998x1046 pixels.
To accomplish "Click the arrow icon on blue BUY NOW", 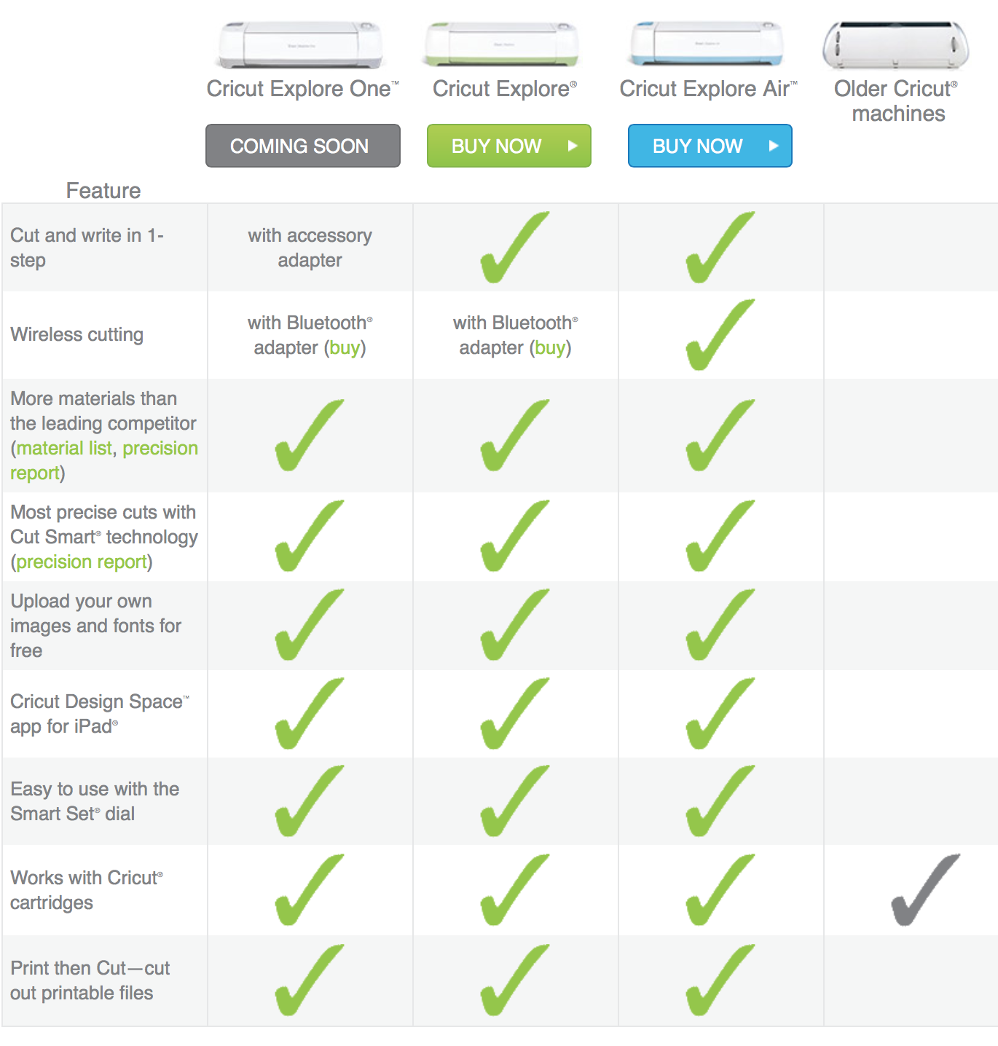I will pos(774,146).
